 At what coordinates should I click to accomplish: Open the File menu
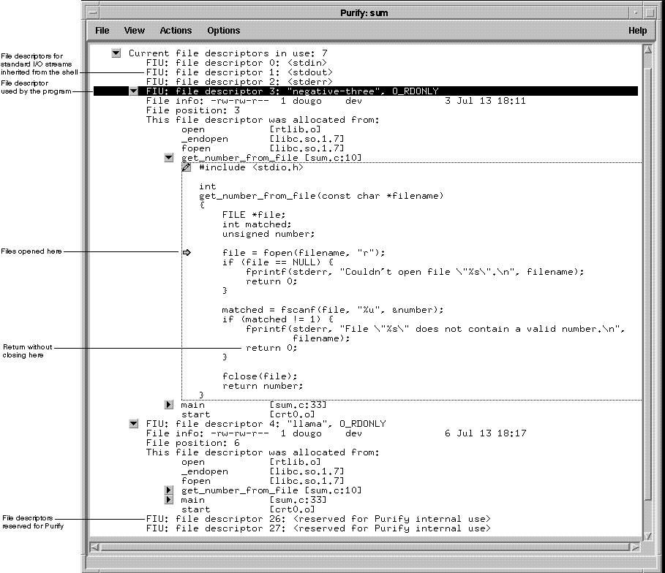pos(102,31)
